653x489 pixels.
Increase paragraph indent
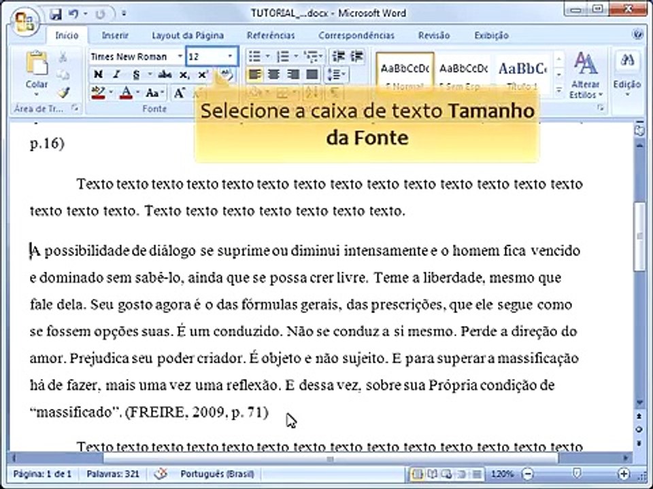point(357,56)
